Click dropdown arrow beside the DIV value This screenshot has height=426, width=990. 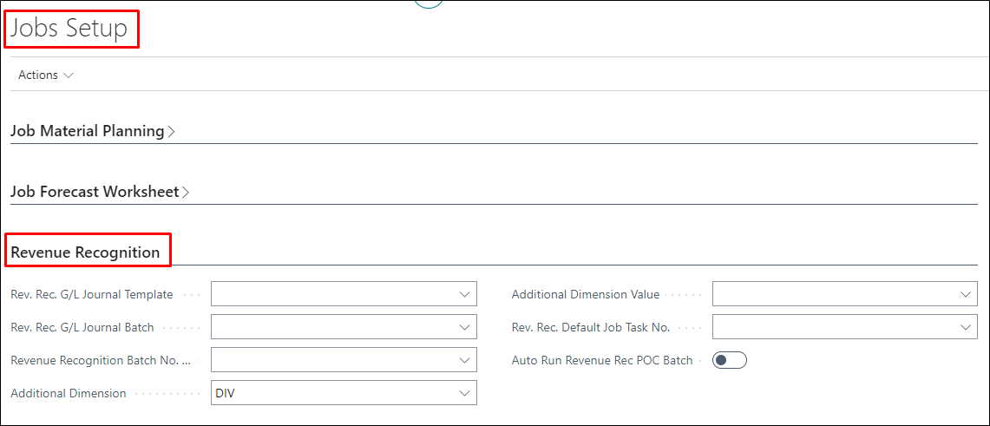pos(464,393)
